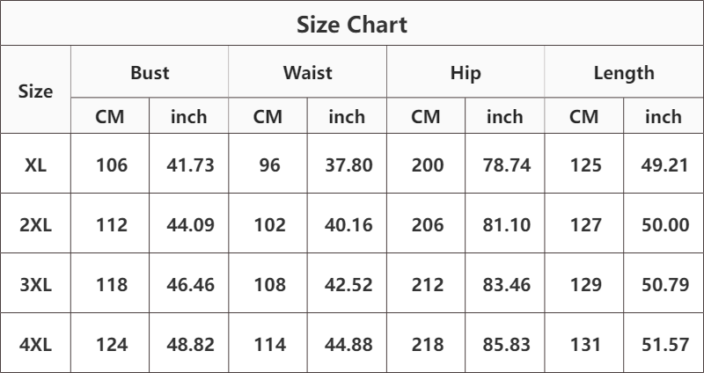704x373 pixels.
Task: Select the Bust column header
Action: 150,73
